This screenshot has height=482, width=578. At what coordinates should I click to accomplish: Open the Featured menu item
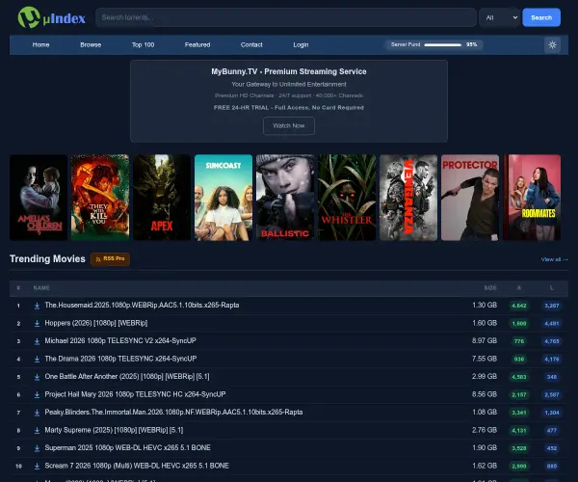[197, 44]
